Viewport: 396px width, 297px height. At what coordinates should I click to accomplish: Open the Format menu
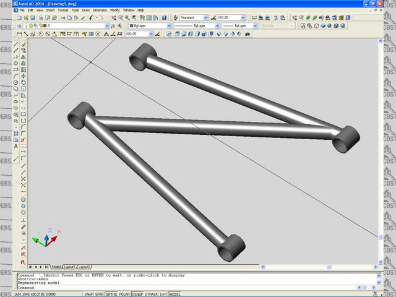[x=63, y=11]
